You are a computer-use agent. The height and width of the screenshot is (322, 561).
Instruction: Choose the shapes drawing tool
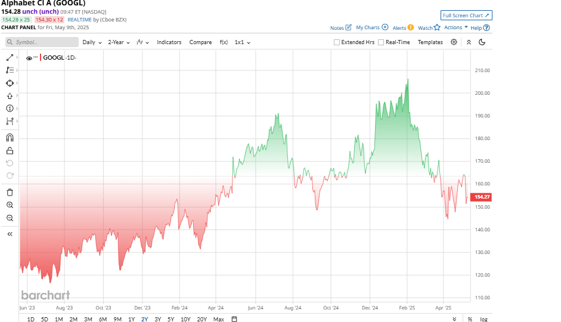click(x=10, y=83)
